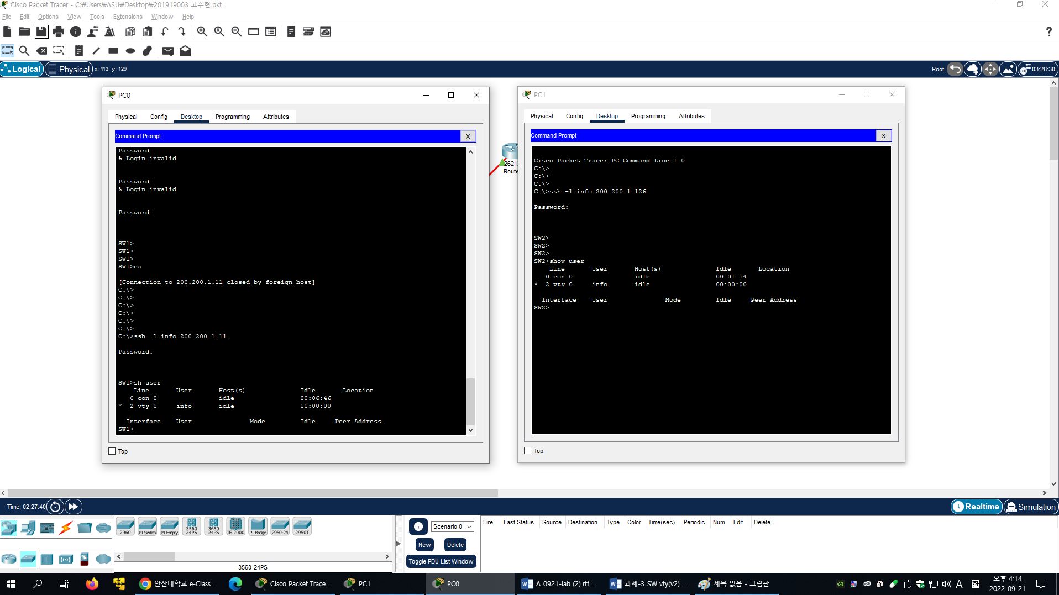The height and width of the screenshot is (595, 1059).
Task: Click Fast Forward Time icon
Action: point(74,507)
